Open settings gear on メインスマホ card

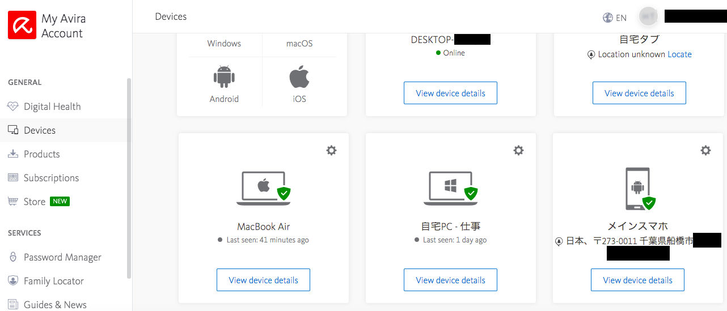705,150
